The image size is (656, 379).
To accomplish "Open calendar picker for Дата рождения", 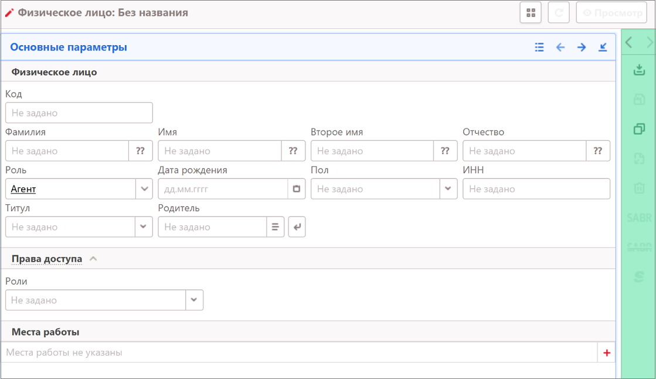I will (x=297, y=189).
